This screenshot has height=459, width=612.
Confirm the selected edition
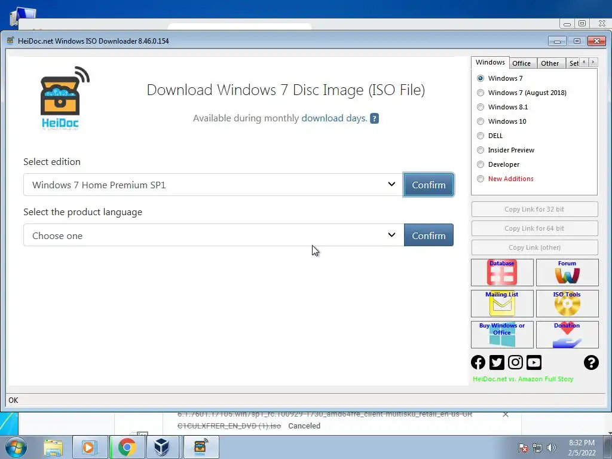click(429, 185)
